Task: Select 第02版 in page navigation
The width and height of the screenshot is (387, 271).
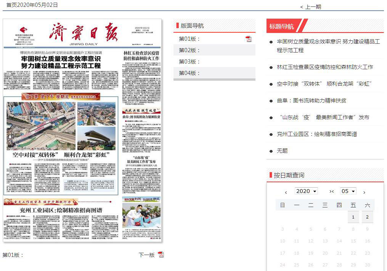Action: pos(189,50)
